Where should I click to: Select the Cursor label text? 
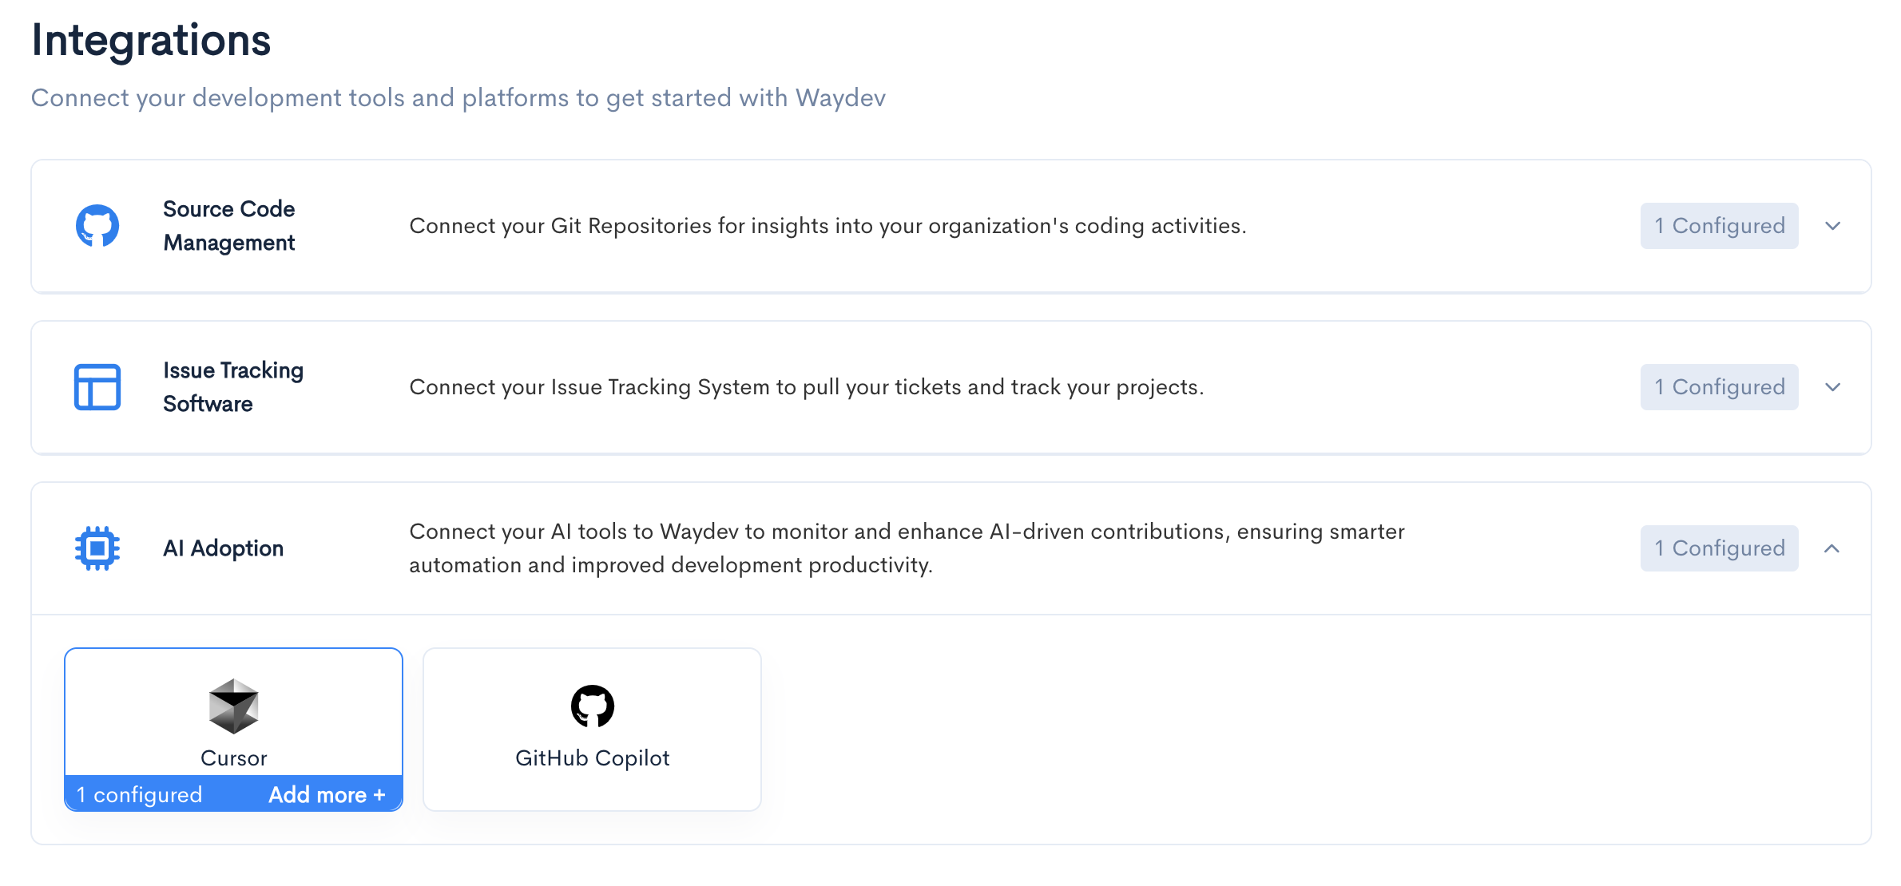coord(233,758)
